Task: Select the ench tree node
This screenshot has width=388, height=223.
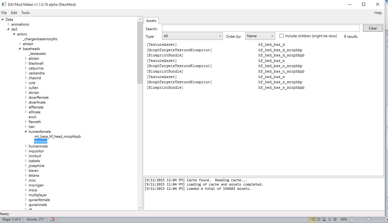Action: (x=32, y=117)
